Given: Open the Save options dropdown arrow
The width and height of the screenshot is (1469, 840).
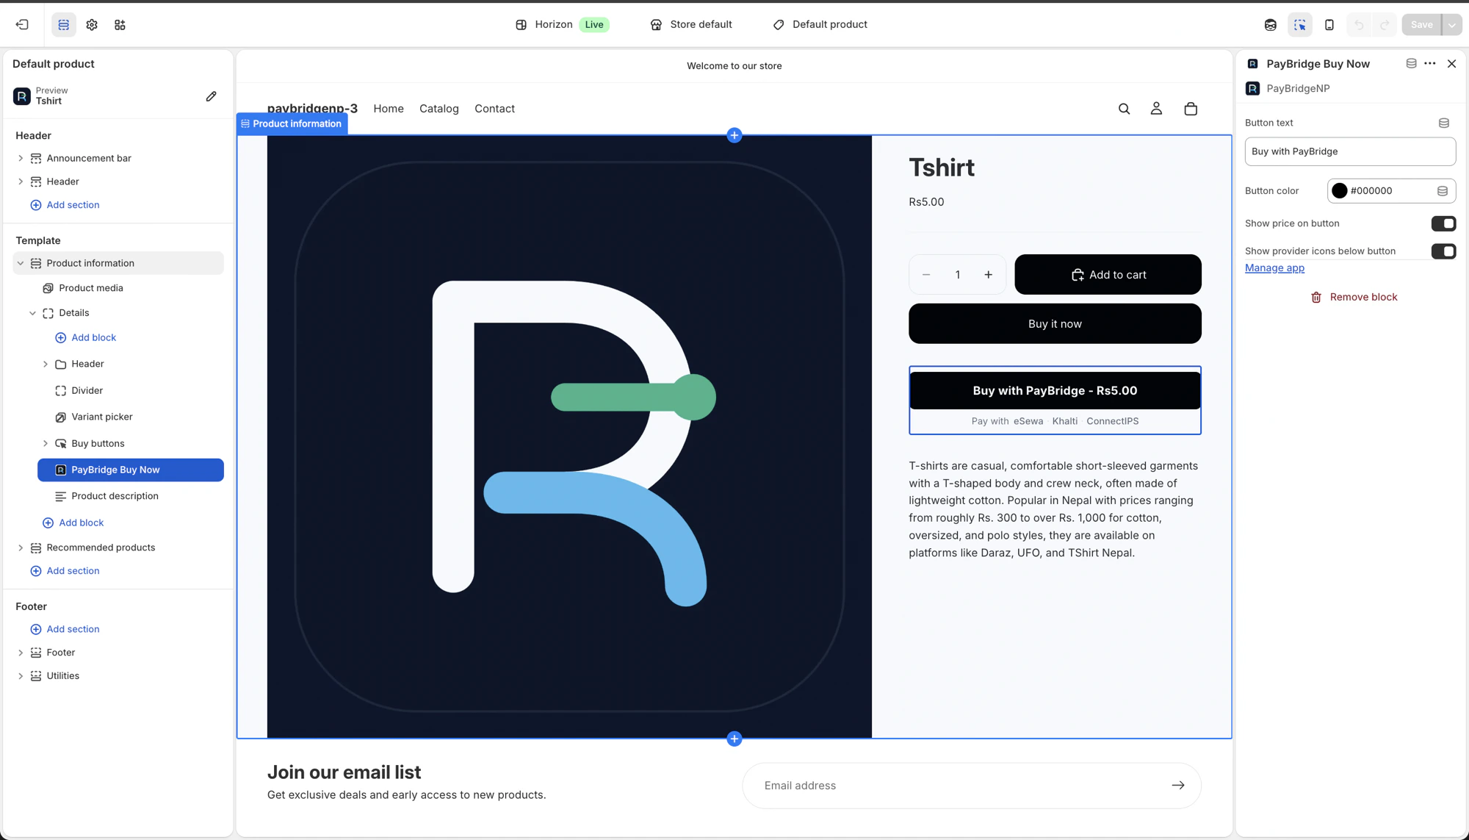Looking at the screenshot, I should coord(1452,25).
